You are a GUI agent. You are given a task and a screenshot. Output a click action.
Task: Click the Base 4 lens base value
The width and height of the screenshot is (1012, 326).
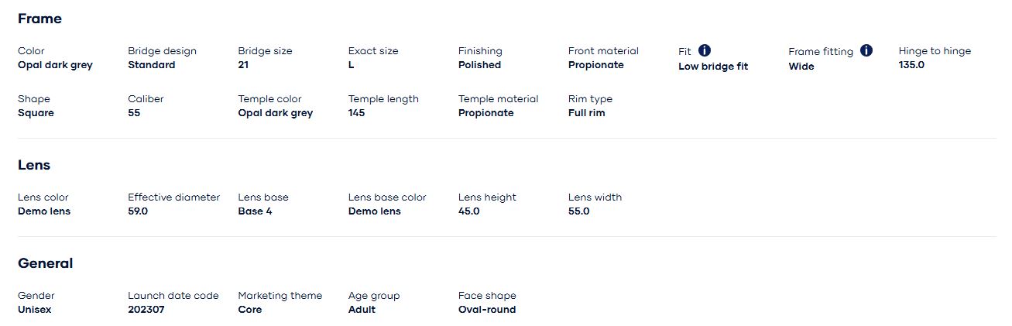click(255, 211)
